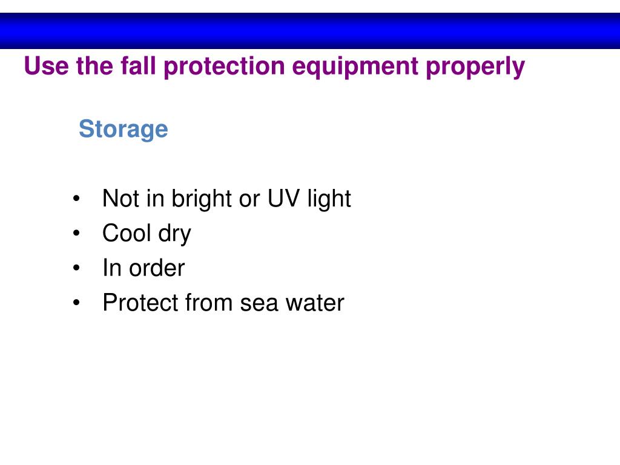Click the word 'UV' in first bullet

pos(283,198)
